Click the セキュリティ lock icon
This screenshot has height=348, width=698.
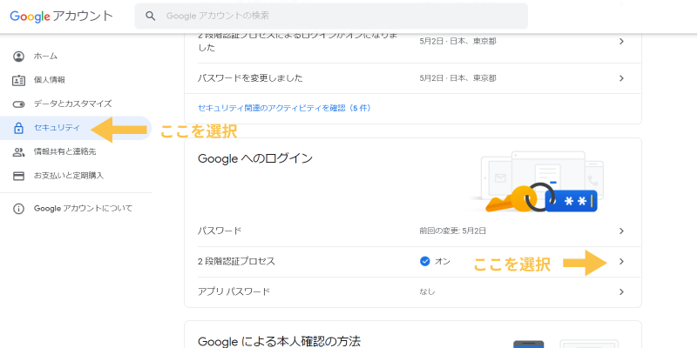point(18,129)
